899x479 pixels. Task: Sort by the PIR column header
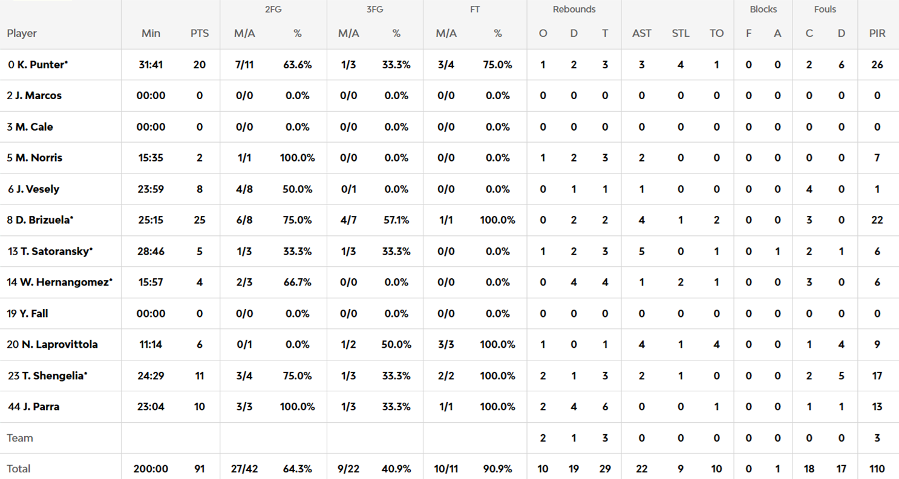(x=877, y=34)
